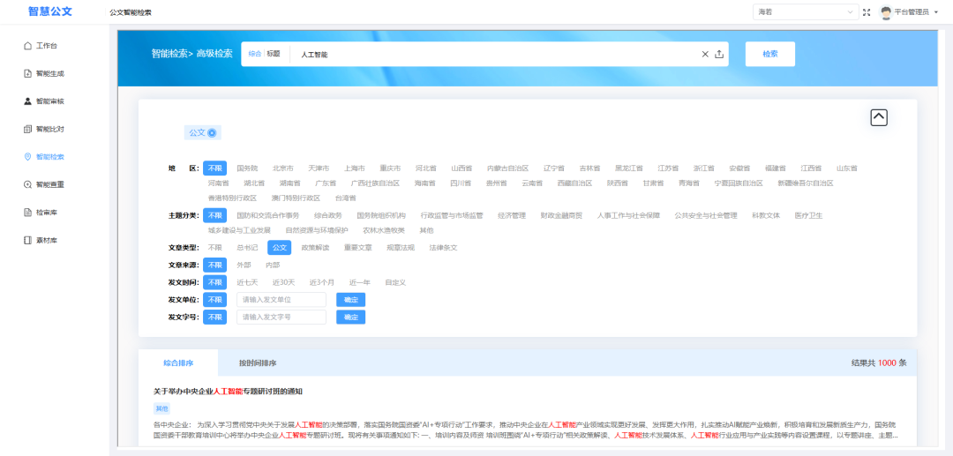Choose topic 经济管理

coord(511,215)
